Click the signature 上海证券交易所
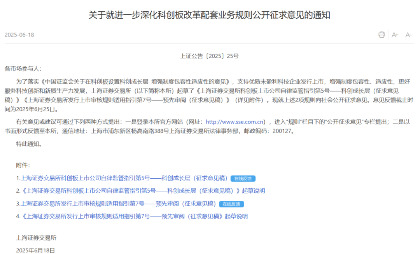Screen dimensions: 420x254 (x=36, y=238)
